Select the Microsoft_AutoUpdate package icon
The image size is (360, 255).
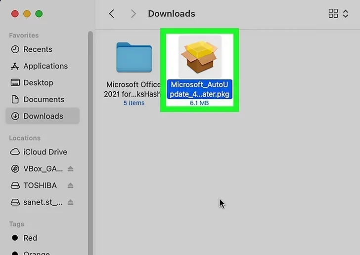point(200,57)
